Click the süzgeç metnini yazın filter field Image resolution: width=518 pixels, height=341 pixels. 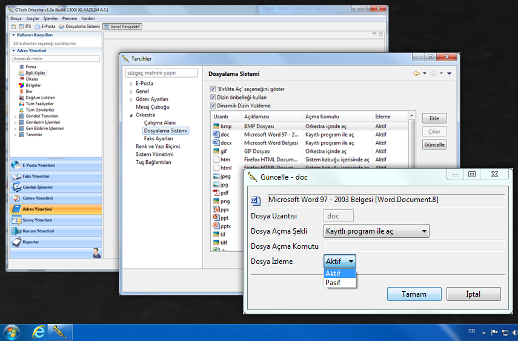pos(162,73)
